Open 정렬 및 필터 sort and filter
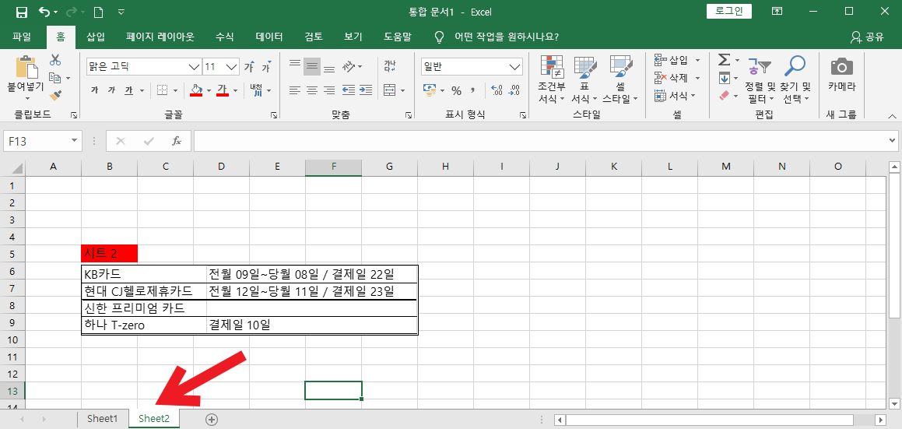 [x=760, y=79]
